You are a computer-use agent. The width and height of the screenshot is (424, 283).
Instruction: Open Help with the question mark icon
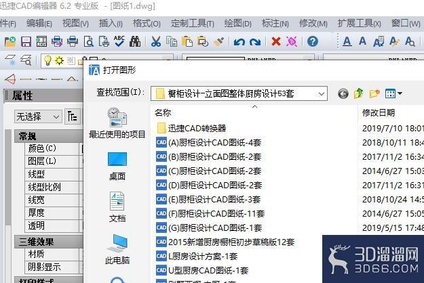313,41
